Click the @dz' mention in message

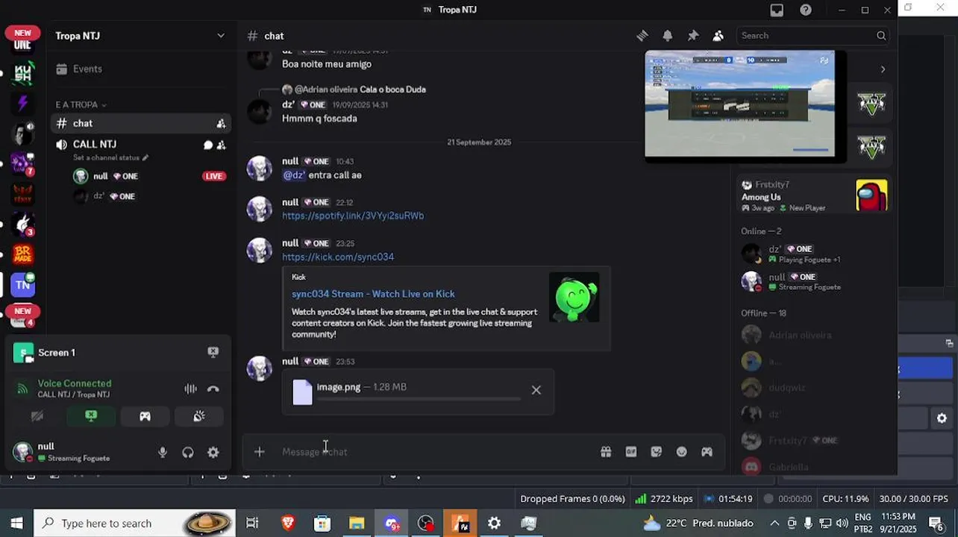[294, 175]
